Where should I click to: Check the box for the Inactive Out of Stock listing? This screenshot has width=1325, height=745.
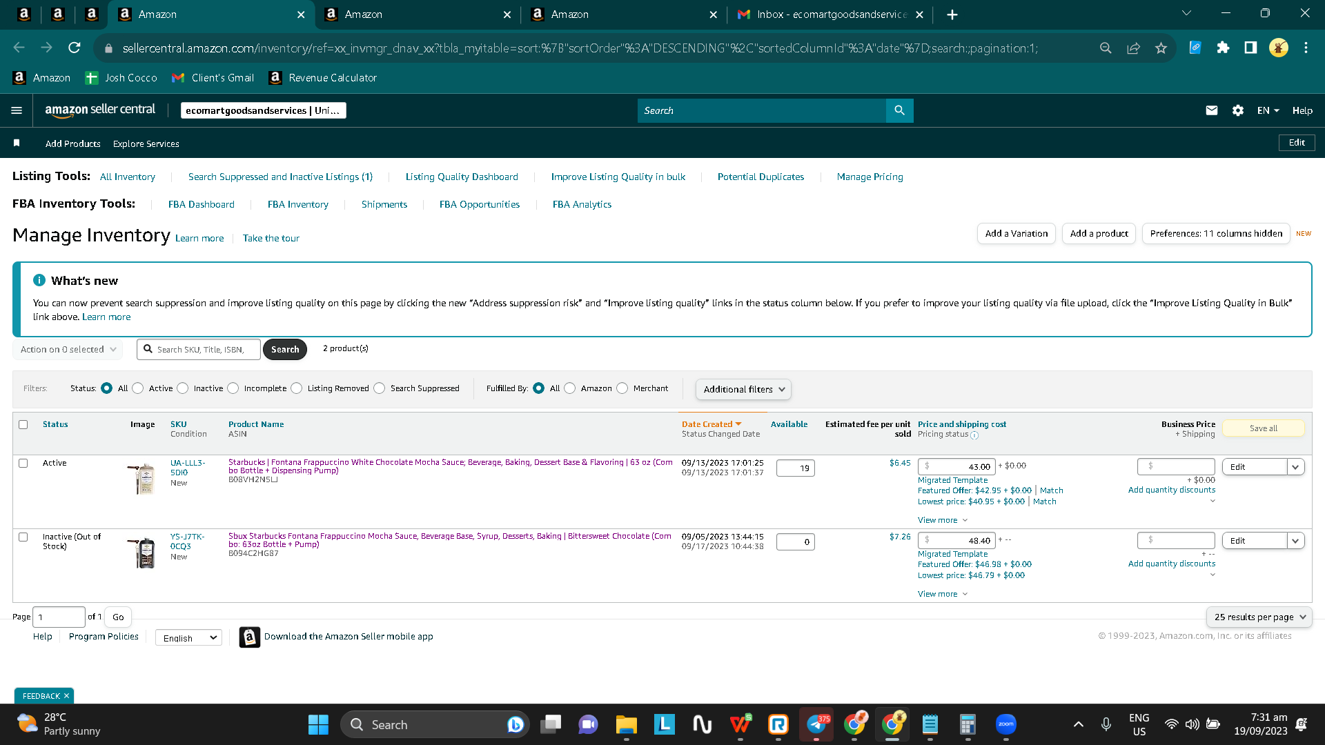click(x=23, y=537)
